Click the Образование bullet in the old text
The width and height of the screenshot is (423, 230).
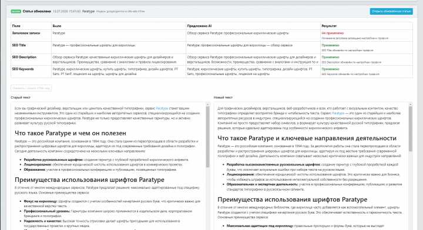tap(100, 170)
